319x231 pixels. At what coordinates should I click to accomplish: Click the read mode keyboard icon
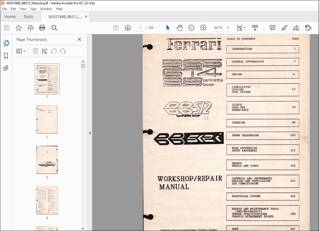[255, 28]
